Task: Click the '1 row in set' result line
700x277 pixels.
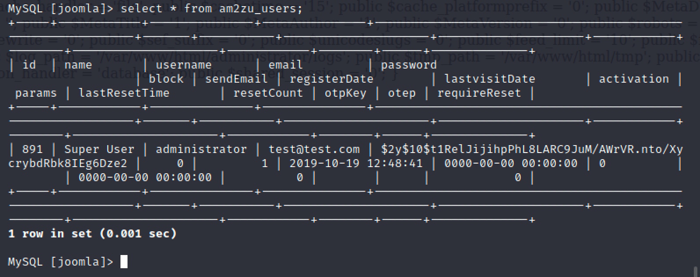Action: pos(92,233)
